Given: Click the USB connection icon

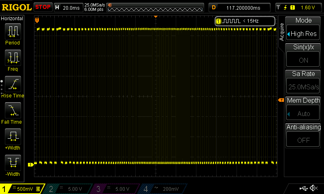Looking at the screenshot, I should pyautogui.click(x=303, y=188).
